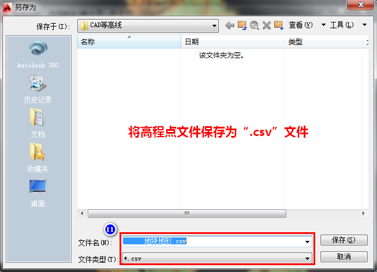Open the 文档 documents folder shortcut

[x=38, y=123]
